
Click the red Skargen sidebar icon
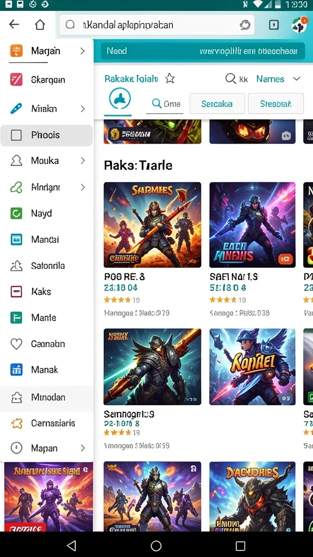[x=16, y=79]
